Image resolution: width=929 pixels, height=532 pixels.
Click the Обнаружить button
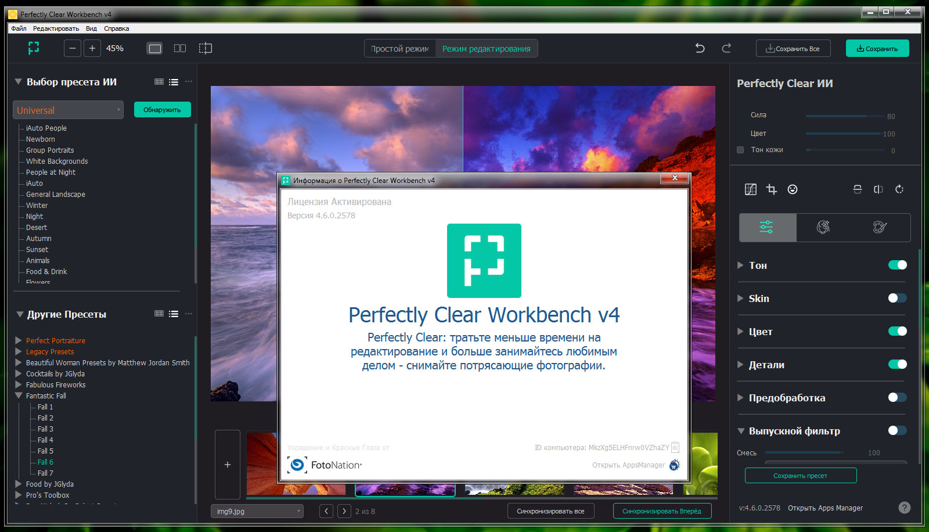[x=162, y=109]
